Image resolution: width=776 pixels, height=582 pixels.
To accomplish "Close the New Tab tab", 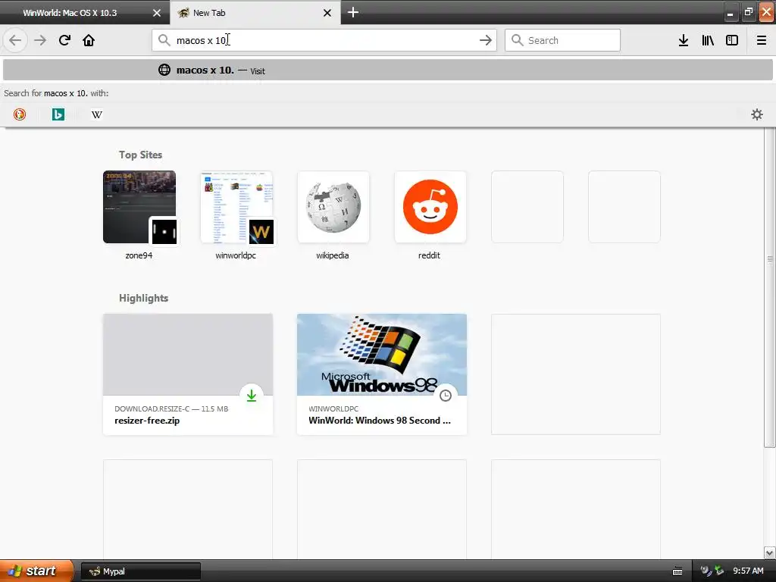I will (327, 13).
